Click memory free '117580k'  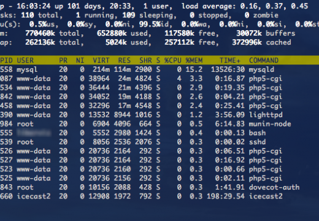(x=179, y=33)
